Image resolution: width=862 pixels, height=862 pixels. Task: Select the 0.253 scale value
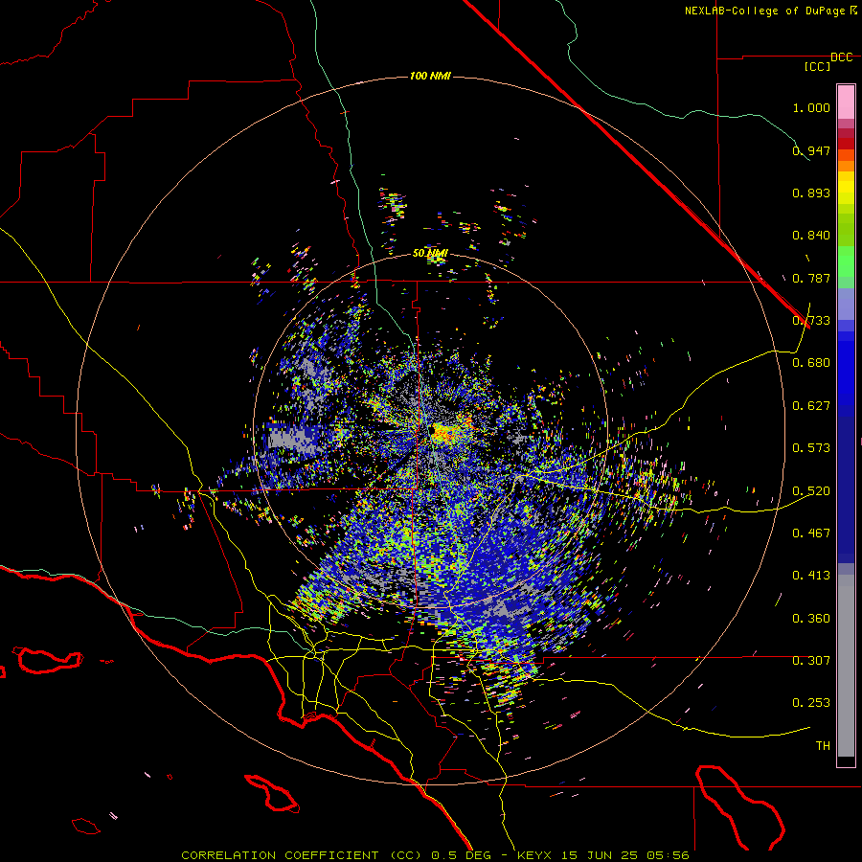tap(811, 703)
